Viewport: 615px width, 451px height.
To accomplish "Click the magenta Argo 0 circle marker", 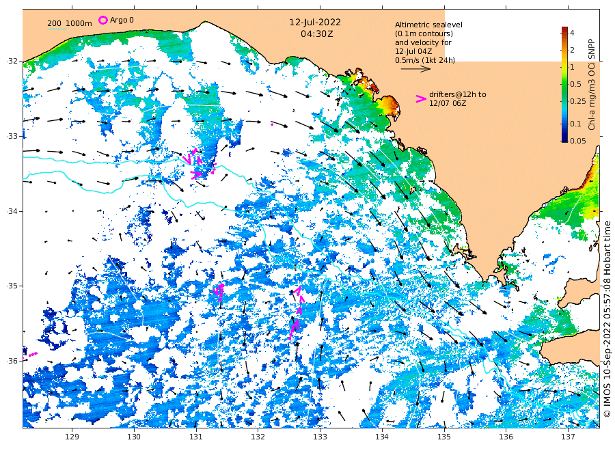I will [102, 20].
